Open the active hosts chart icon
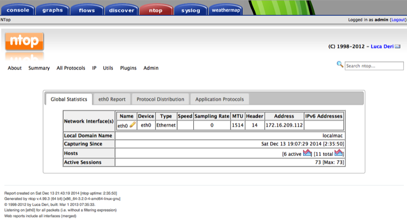This screenshot has height=220, width=407. click(307, 153)
